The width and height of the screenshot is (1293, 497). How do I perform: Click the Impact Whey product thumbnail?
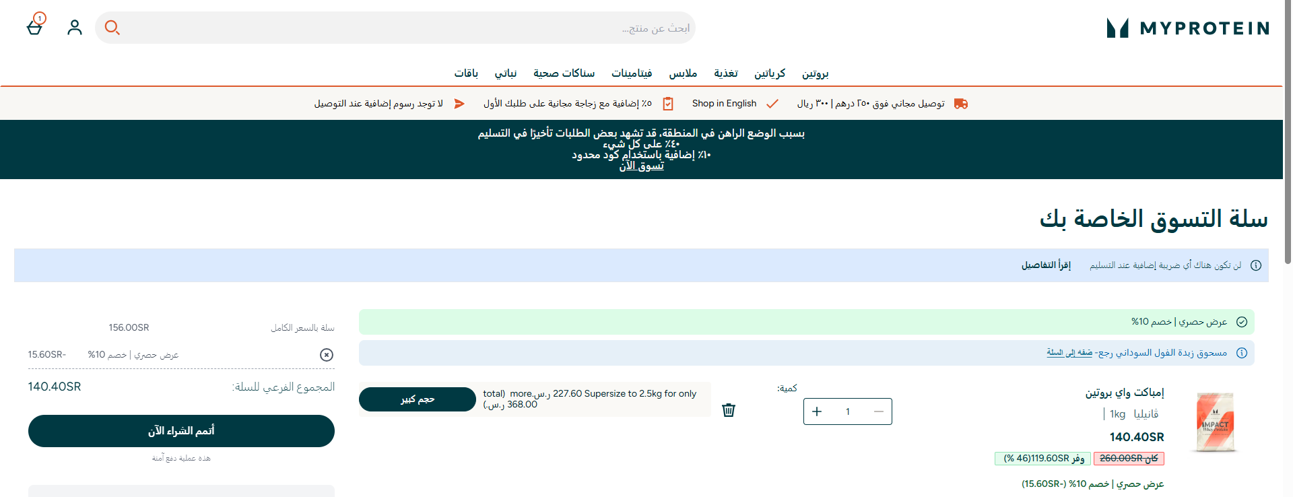point(1215,422)
